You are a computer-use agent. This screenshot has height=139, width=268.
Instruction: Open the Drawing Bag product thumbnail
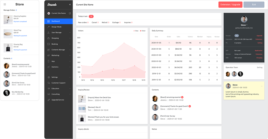coord(8,48)
